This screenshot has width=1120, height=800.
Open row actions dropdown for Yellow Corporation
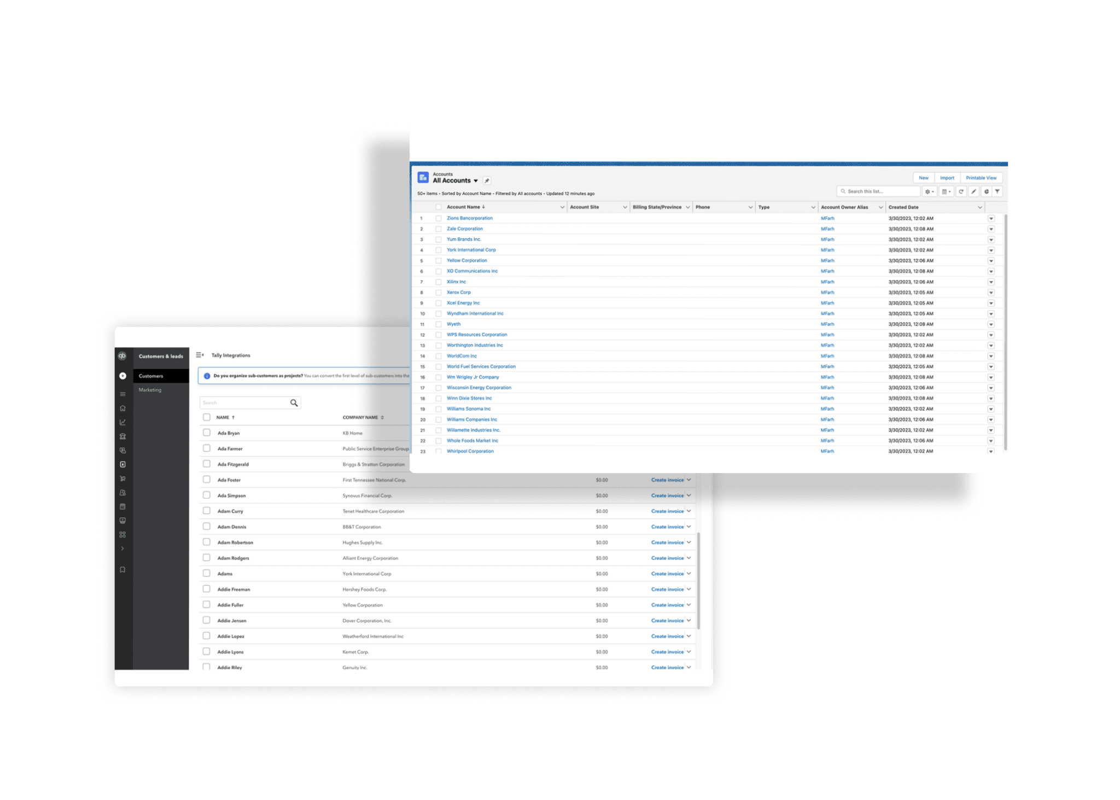(991, 261)
